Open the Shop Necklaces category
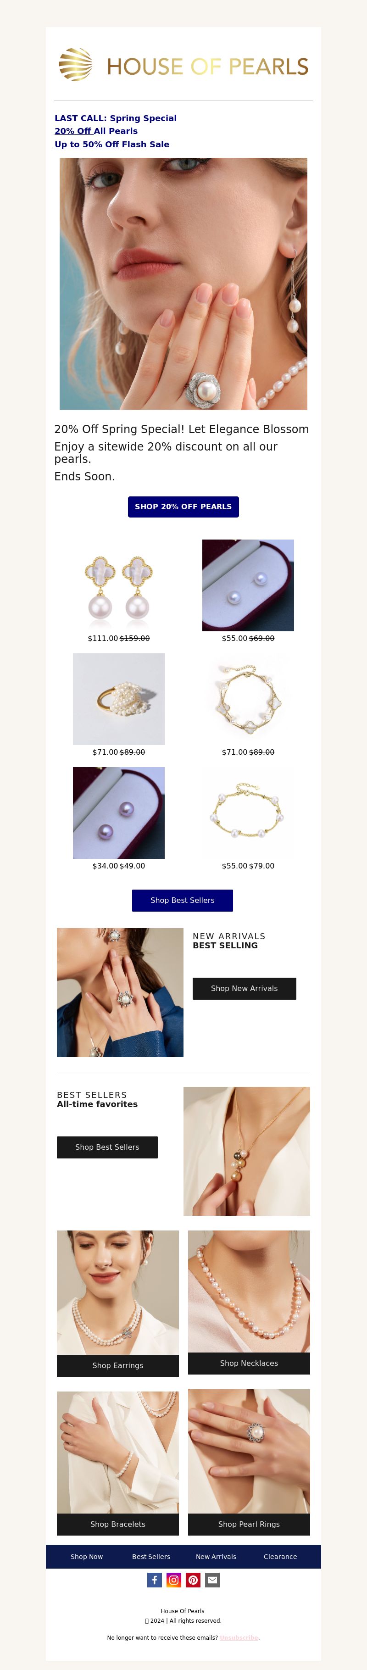This screenshot has height=1670, width=367. [249, 1364]
